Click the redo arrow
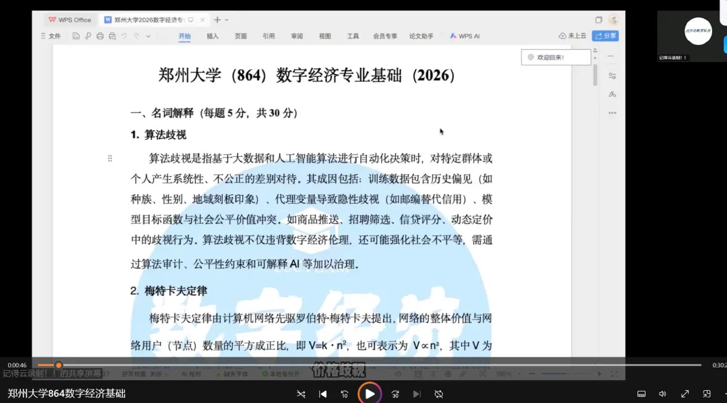This screenshot has height=403, width=727. (x=136, y=36)
